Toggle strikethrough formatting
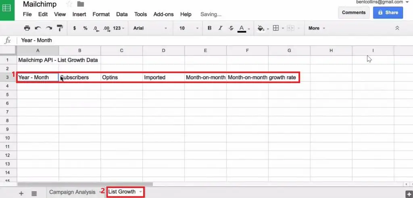The image size is (413, 198). (x=231, y=28)
